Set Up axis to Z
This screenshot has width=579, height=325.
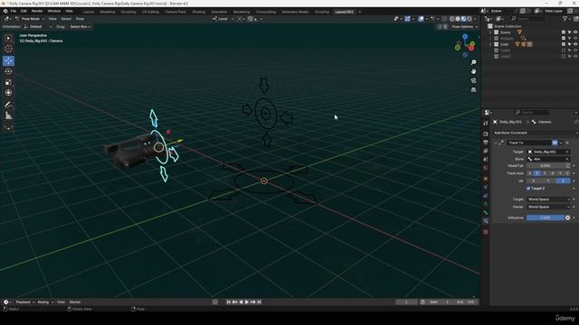coord(563,181)
